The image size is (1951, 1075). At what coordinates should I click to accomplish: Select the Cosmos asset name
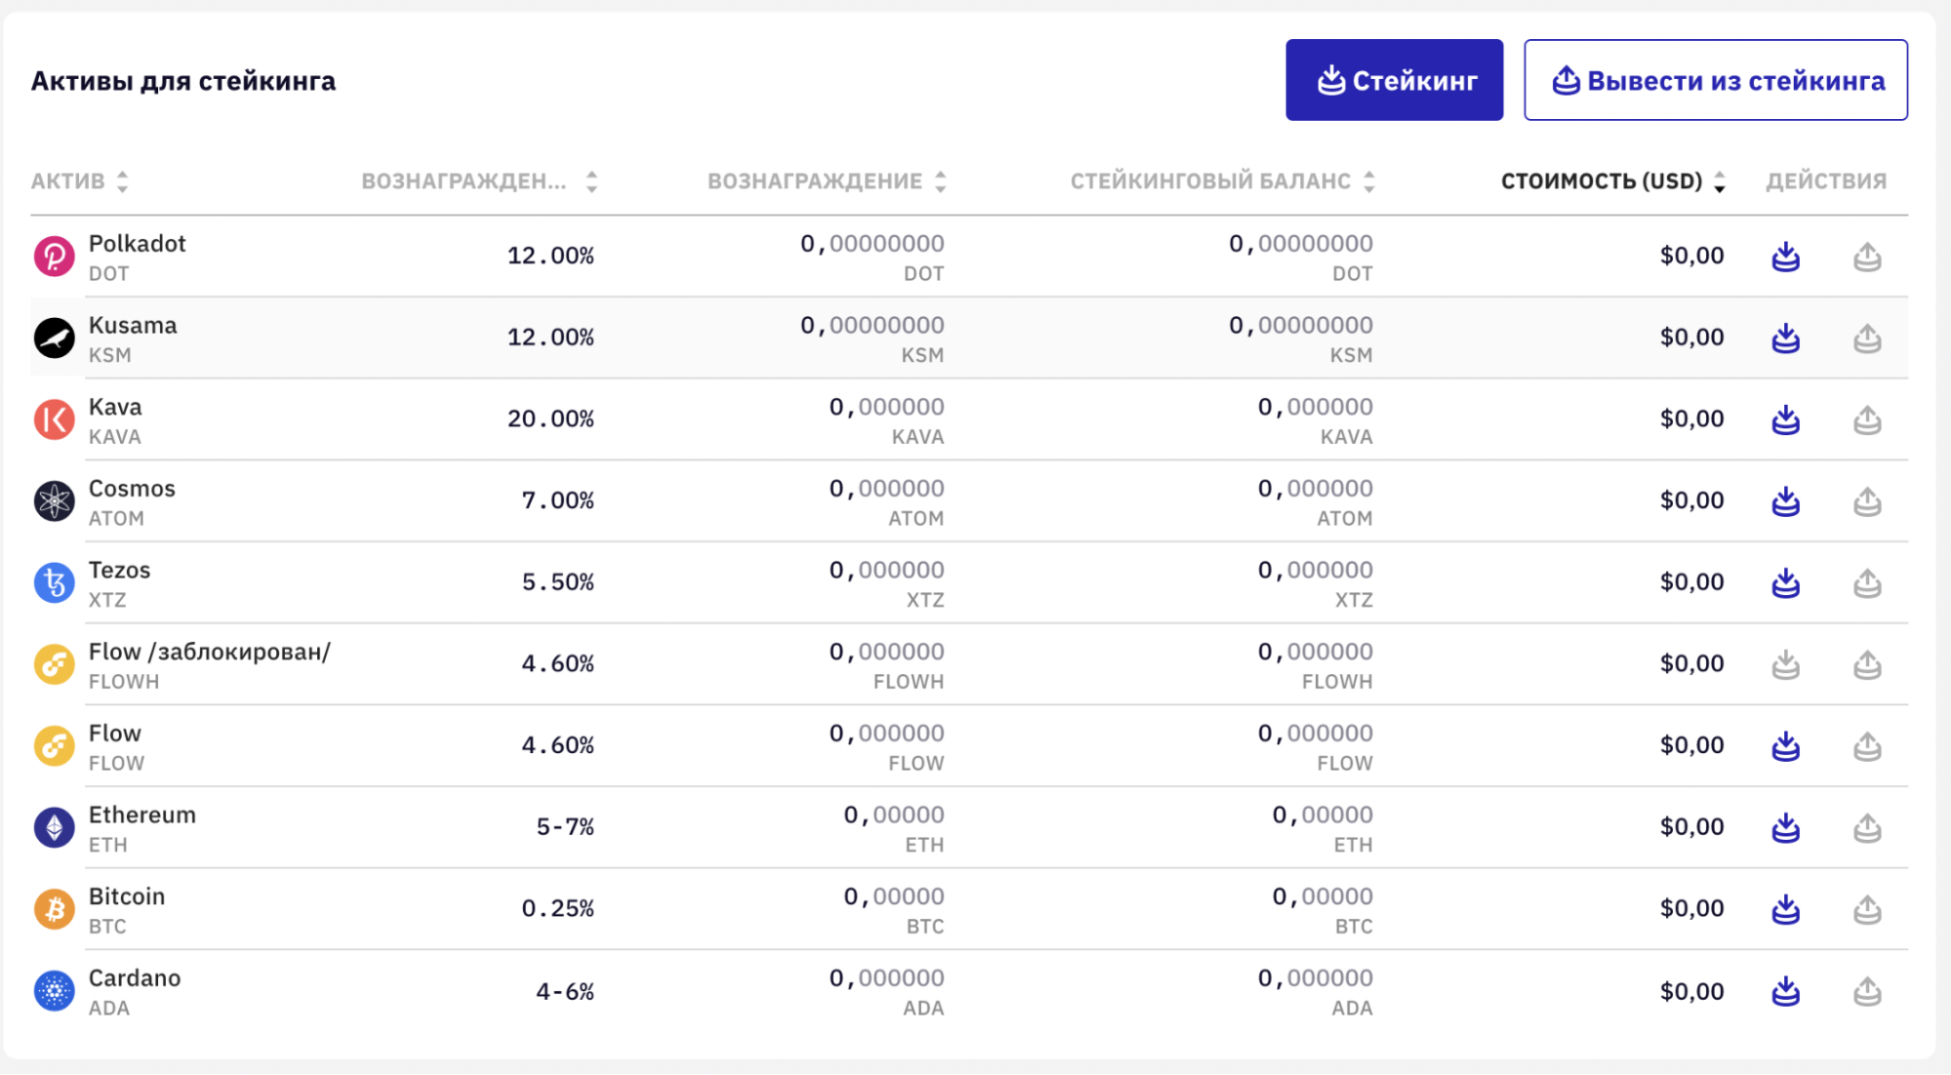(132, 489)
